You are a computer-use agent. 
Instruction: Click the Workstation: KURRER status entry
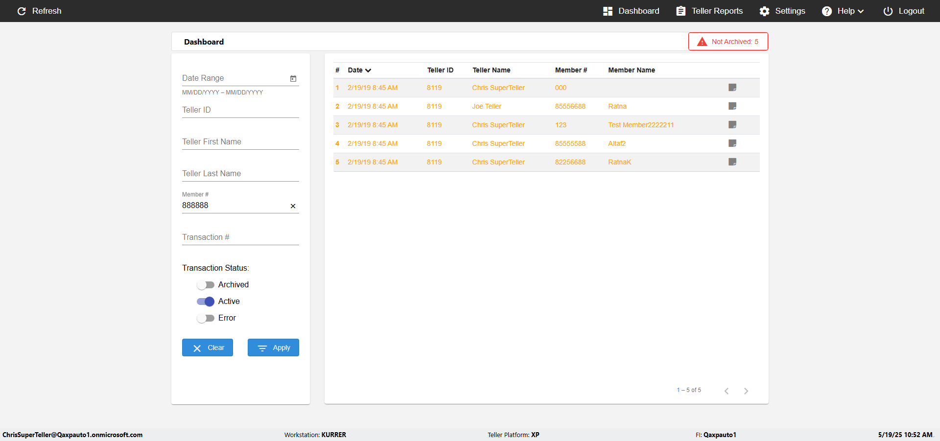pos(315,435)
